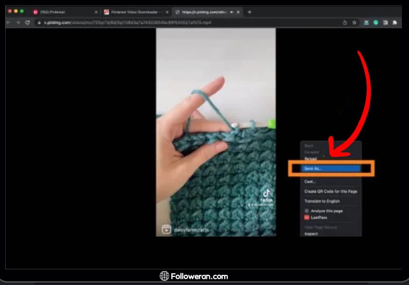Click the browser reload icon
The width and height of the screenshot is (409, 285).
coord(28,22)
